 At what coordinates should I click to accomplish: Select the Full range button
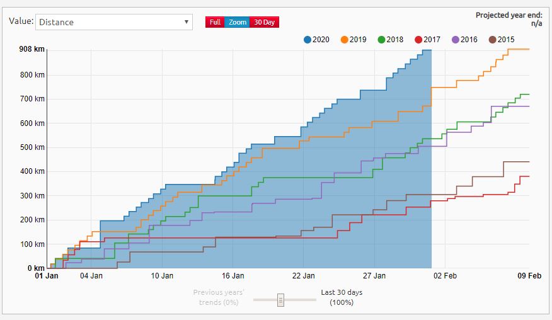[x=215, y=22]
